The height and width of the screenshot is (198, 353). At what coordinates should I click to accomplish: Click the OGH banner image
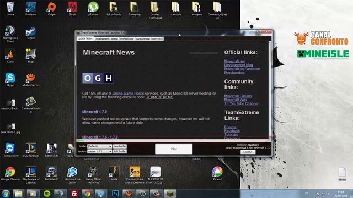click(x=98, y=78)
